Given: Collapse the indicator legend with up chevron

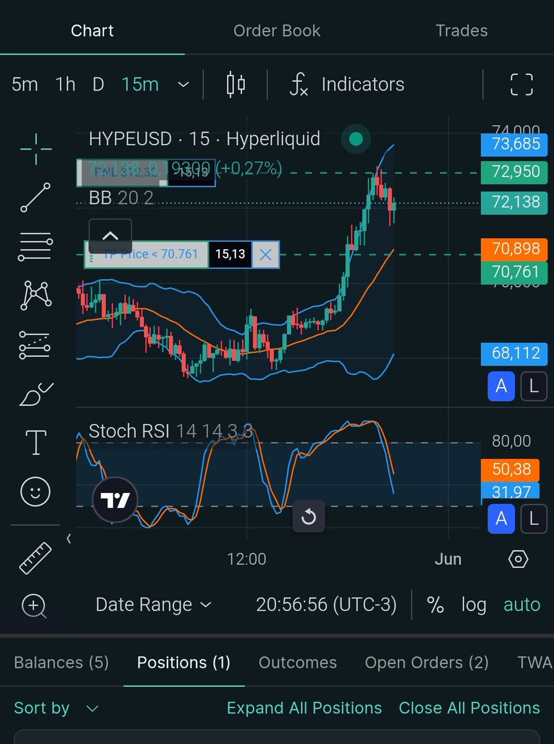Looking at the screenshot, I should [x=110, y=236].
